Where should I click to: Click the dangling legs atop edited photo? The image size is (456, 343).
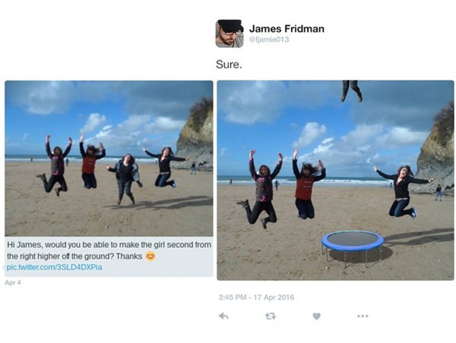(x=352, y=91)
